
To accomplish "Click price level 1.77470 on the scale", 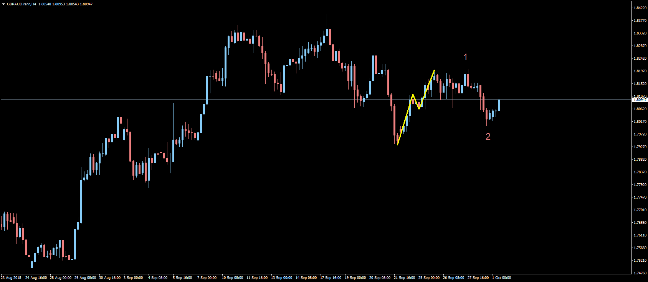I will pyautogui.click(x=640, y=197).
